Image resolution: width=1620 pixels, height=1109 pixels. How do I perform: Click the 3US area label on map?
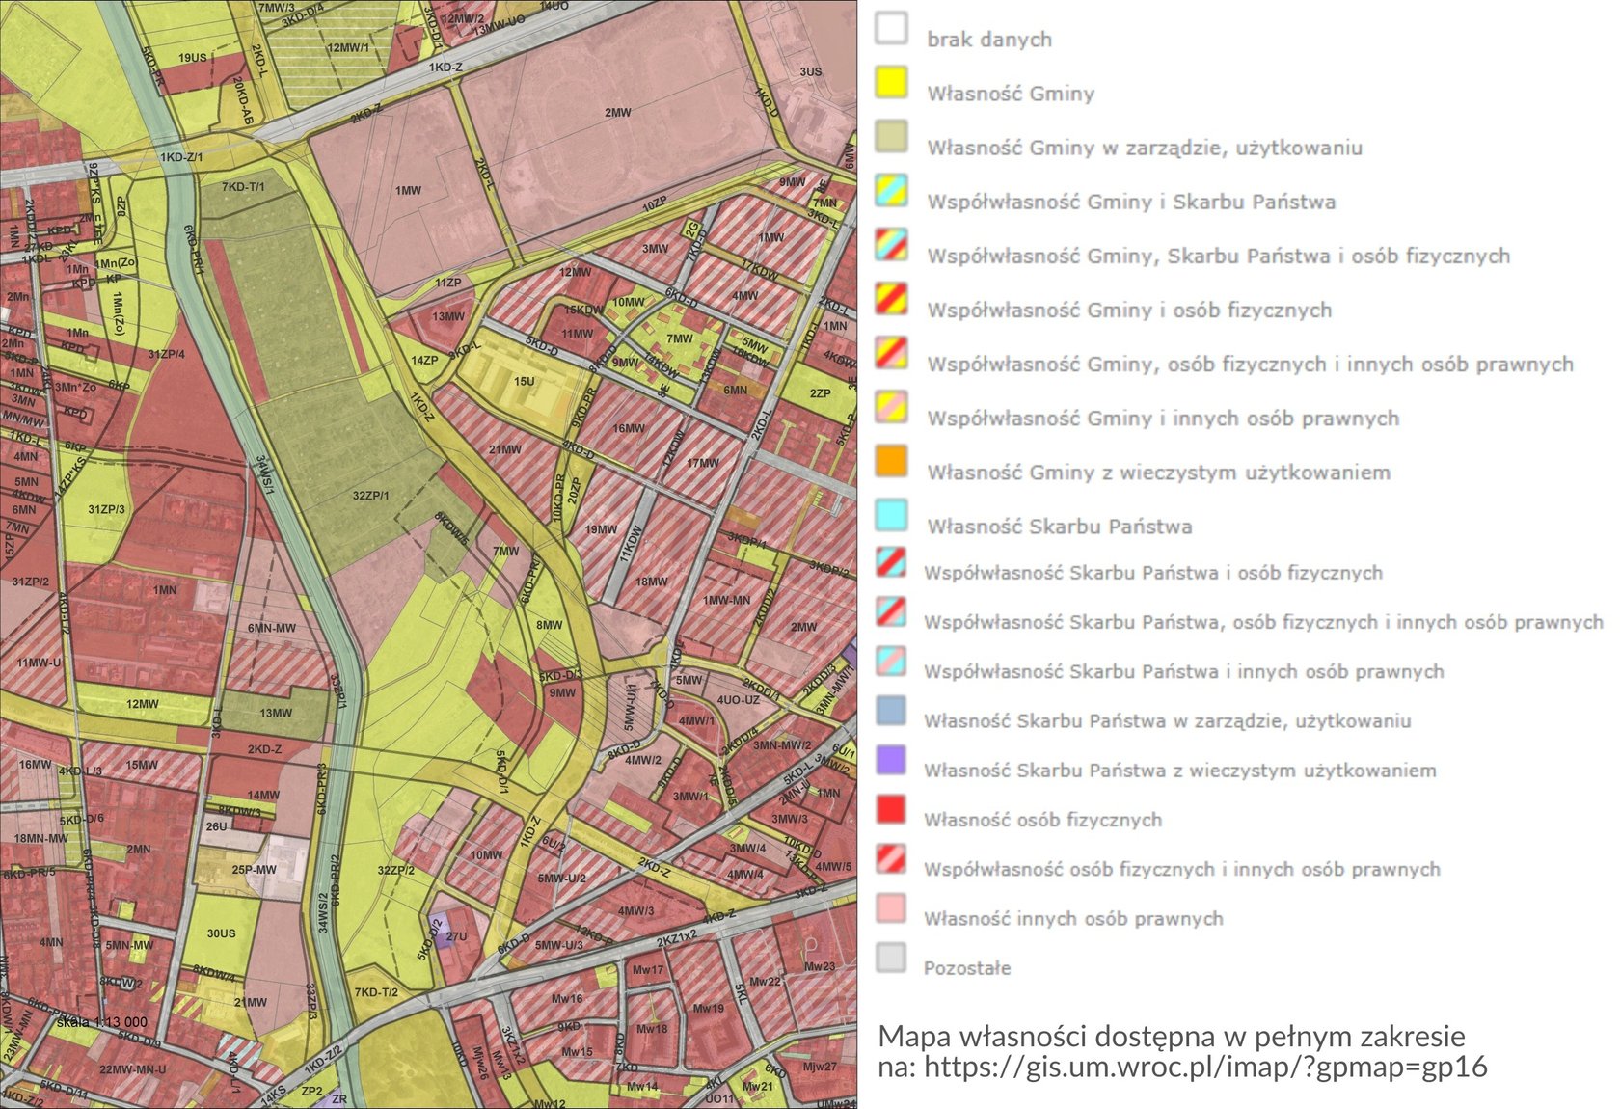[810, 71]
